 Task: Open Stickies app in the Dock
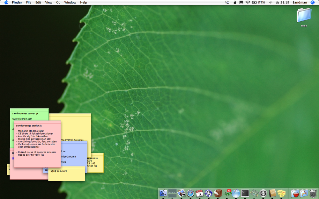click(x=281, y=193)
